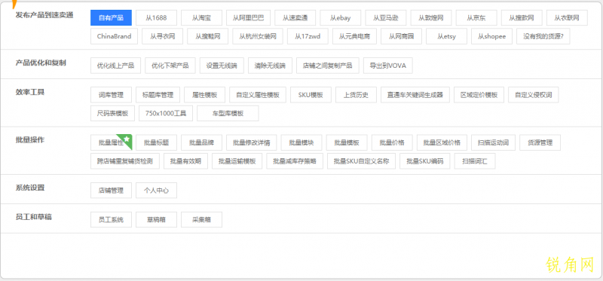This screenshot has width=603, height=281.
Task: Open 批量区域价格 batch tool
Action: (442, 142)
